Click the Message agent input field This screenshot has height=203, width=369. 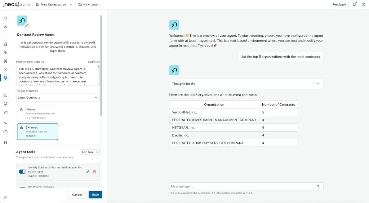point(241,186)
